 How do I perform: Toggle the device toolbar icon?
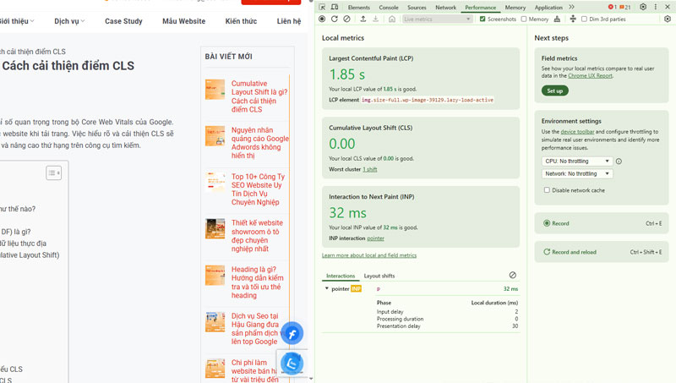[334, 7]
